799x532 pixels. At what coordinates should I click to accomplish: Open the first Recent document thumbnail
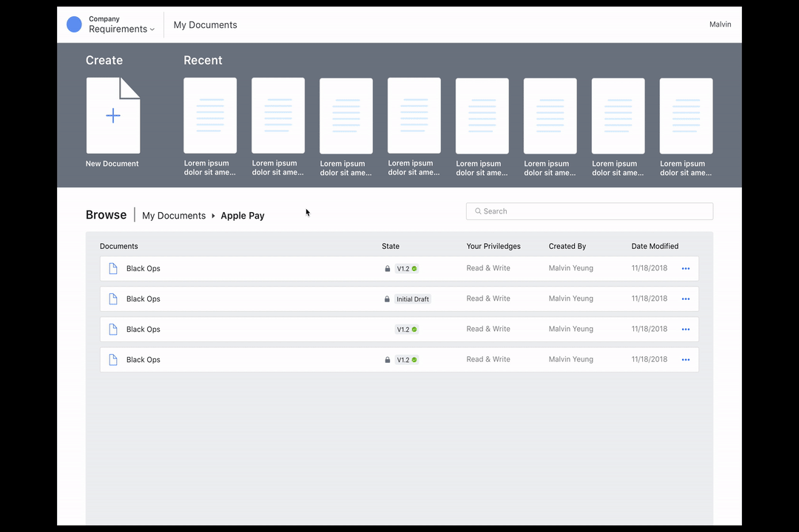[210, 115]
